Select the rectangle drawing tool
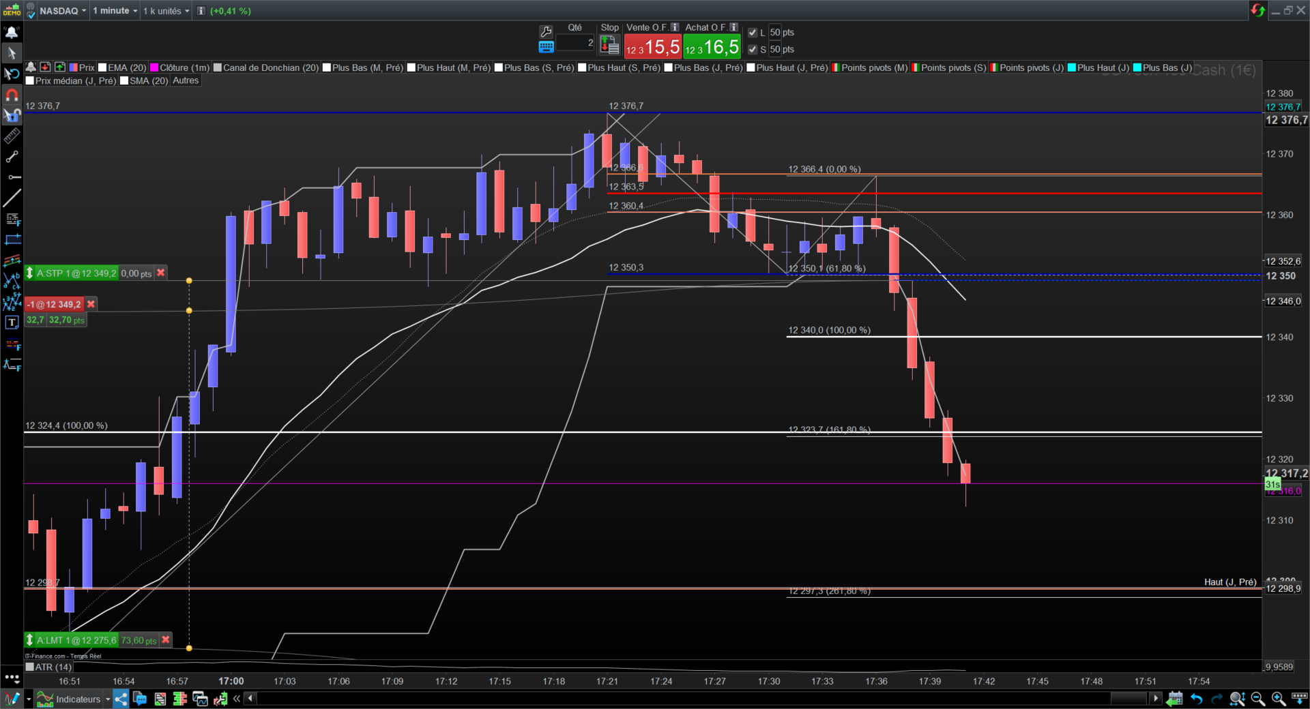 [x=12, y=239]
